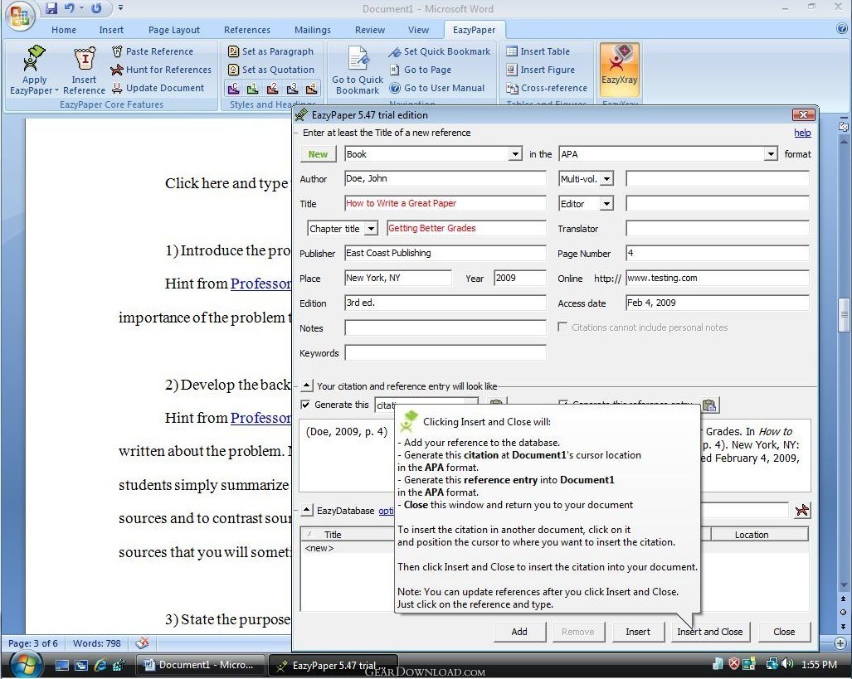Image resolution: width=852 pixels, height=679 pixels.
Task: Click Set Quick Bookmark
Action: [440, 51]
